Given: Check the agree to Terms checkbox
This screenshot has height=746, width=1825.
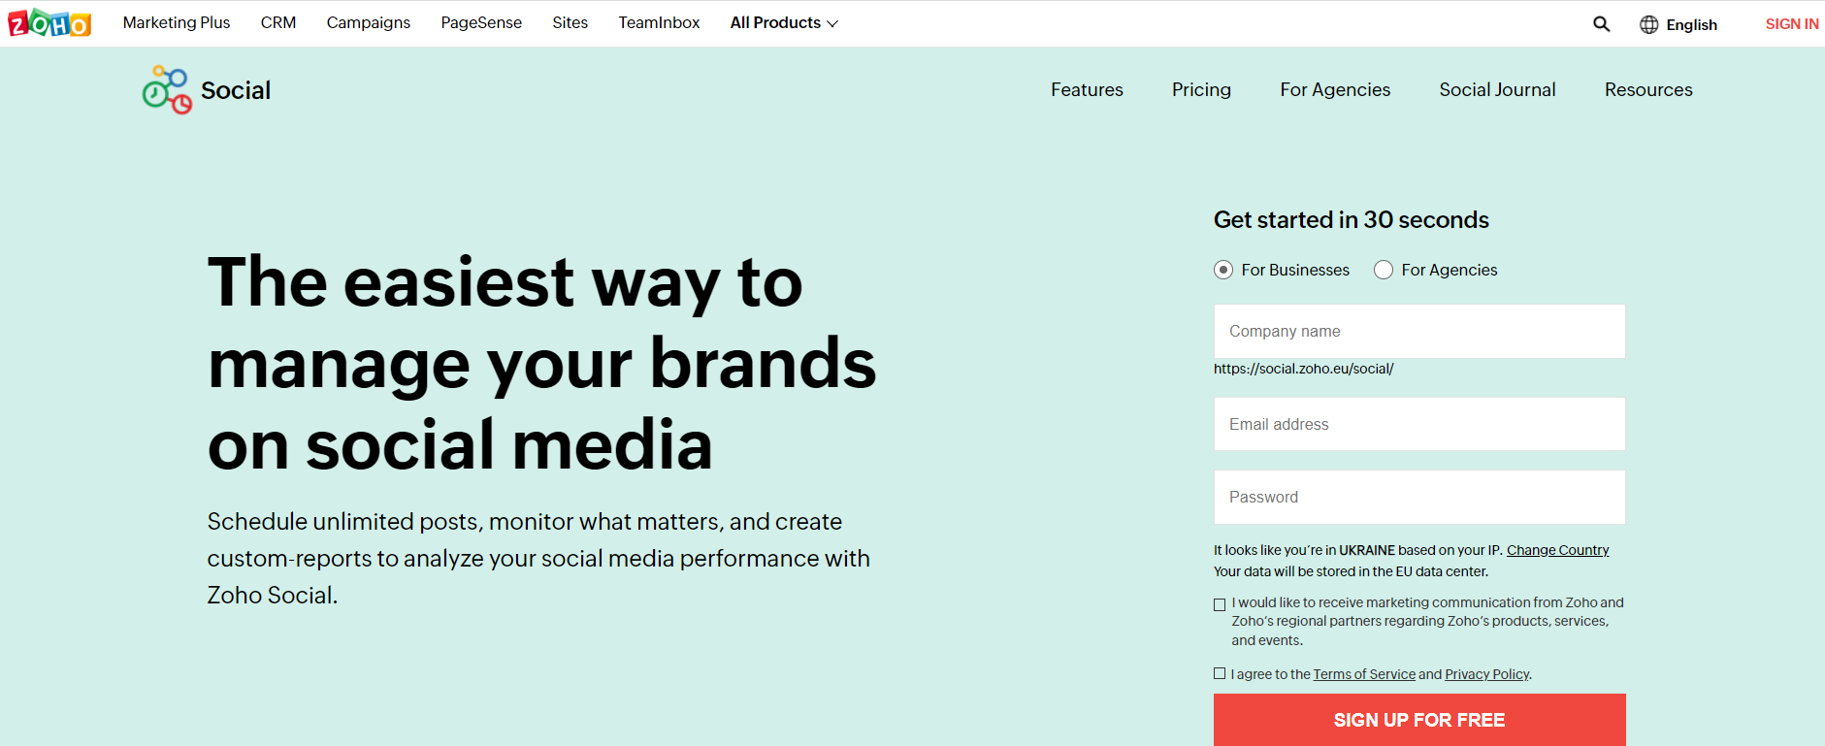Looking at the screenshot, I should tap(1220, 673).
